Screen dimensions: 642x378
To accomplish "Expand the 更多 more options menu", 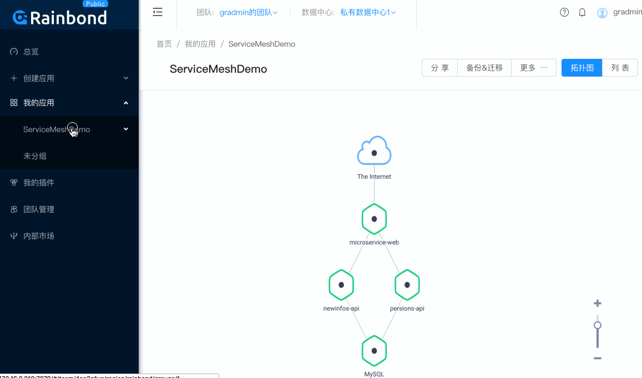I will point(533,67).
